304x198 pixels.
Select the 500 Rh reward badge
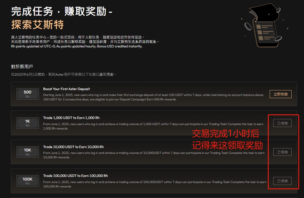[27, 94]
